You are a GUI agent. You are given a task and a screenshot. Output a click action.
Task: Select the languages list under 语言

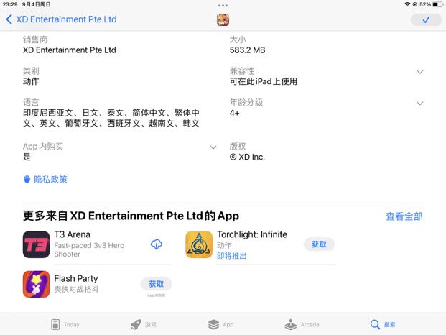(x=111, y=118)
